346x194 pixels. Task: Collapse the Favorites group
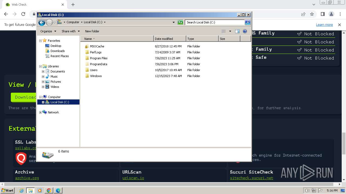click(x=41, y=41)
